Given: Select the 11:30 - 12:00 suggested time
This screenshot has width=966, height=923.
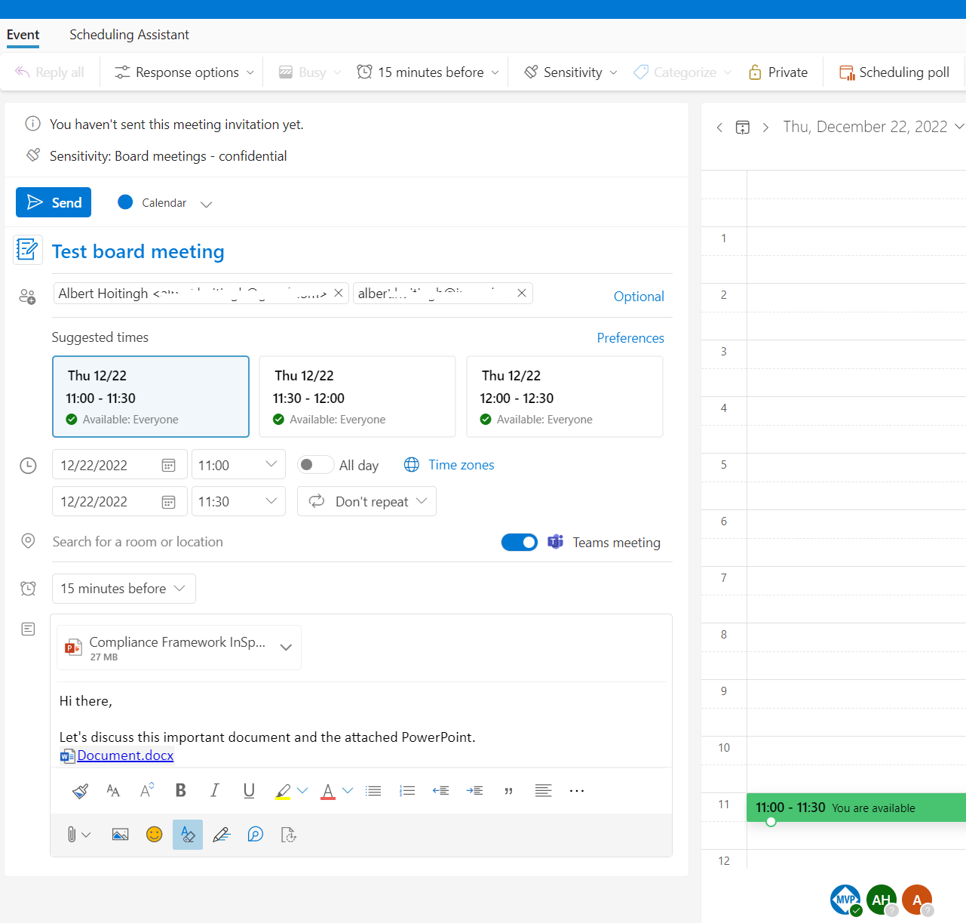Looking at the screenshot, I should [357, 397].
